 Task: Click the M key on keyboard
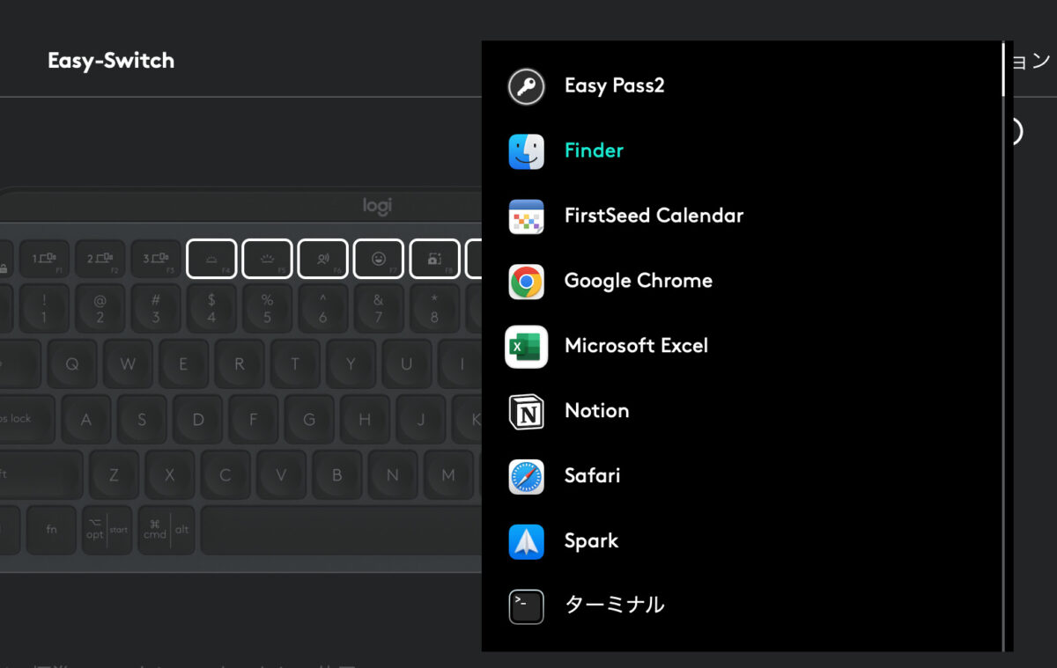point(448,474)
